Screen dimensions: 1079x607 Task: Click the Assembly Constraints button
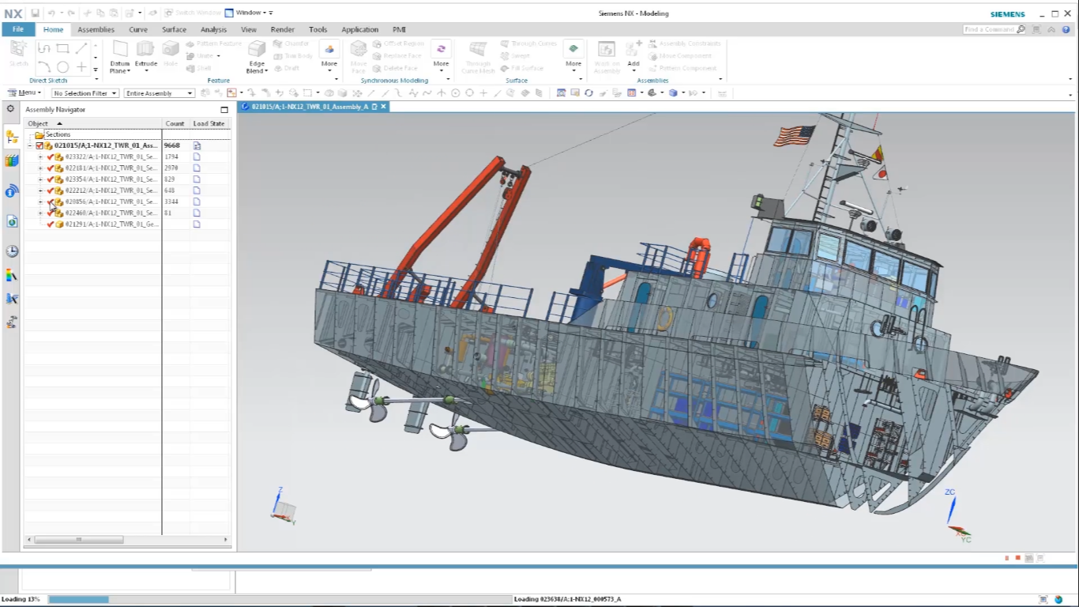(684, 43)
